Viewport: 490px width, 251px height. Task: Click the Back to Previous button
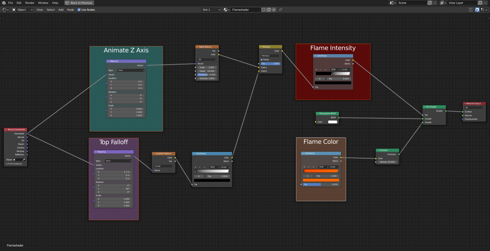pyautogui.click(x=79, y=3)
